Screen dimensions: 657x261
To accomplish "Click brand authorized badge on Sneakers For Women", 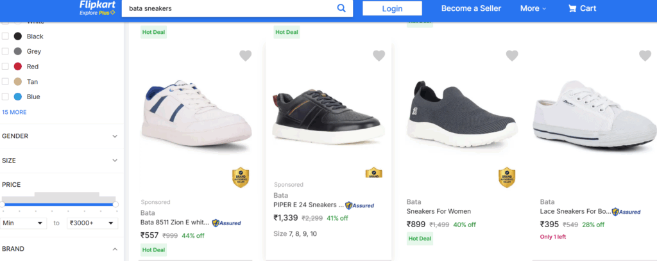I will pos(507,178).
